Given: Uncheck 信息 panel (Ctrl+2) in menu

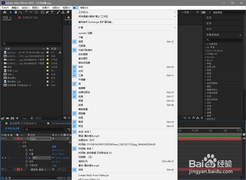Looking at the screenshot, I should coord(74,42).
